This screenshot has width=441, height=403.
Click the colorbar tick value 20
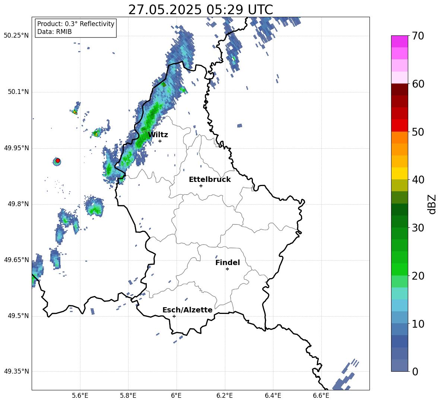[x=418, y=276]
